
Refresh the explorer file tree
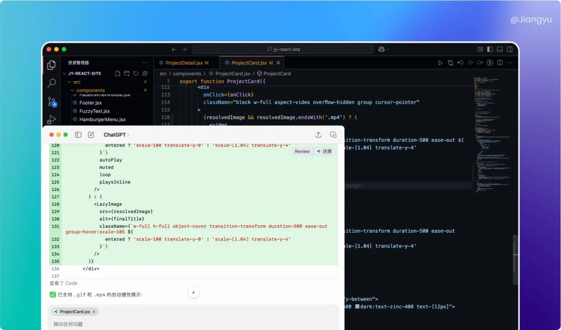(136, 73)
